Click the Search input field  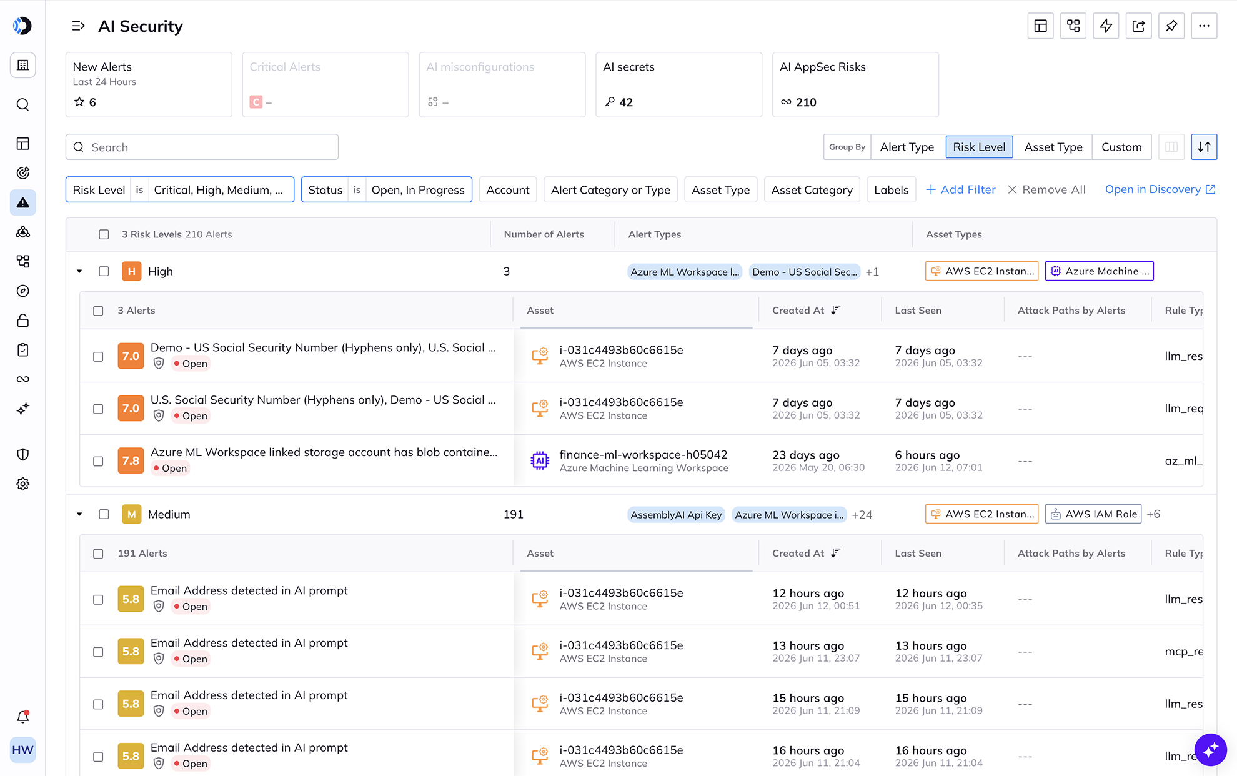(202, 147)
